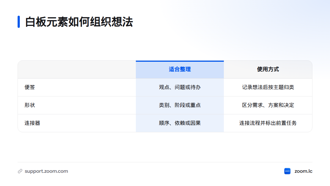330x186 pixels.
Task: Select the cell 连接流程并标出前置任务
Action: tap(268, 123)
